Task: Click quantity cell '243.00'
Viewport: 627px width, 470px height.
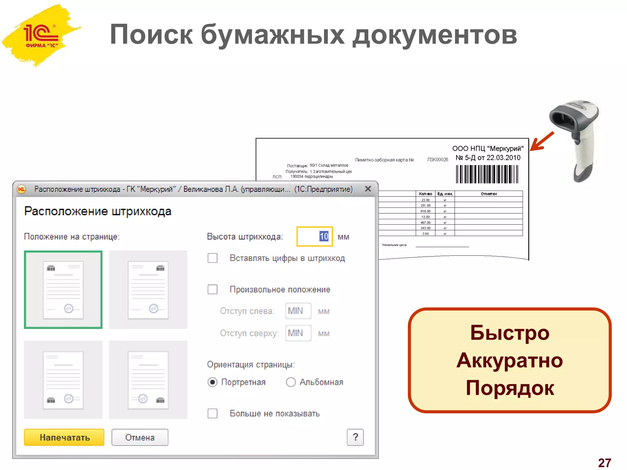Action: point(425,228)
